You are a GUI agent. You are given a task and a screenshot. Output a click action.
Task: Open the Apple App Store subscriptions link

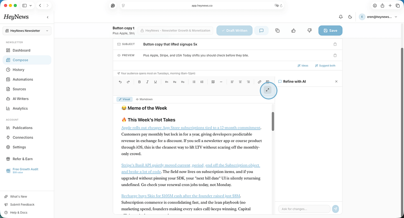pos(191,128)
